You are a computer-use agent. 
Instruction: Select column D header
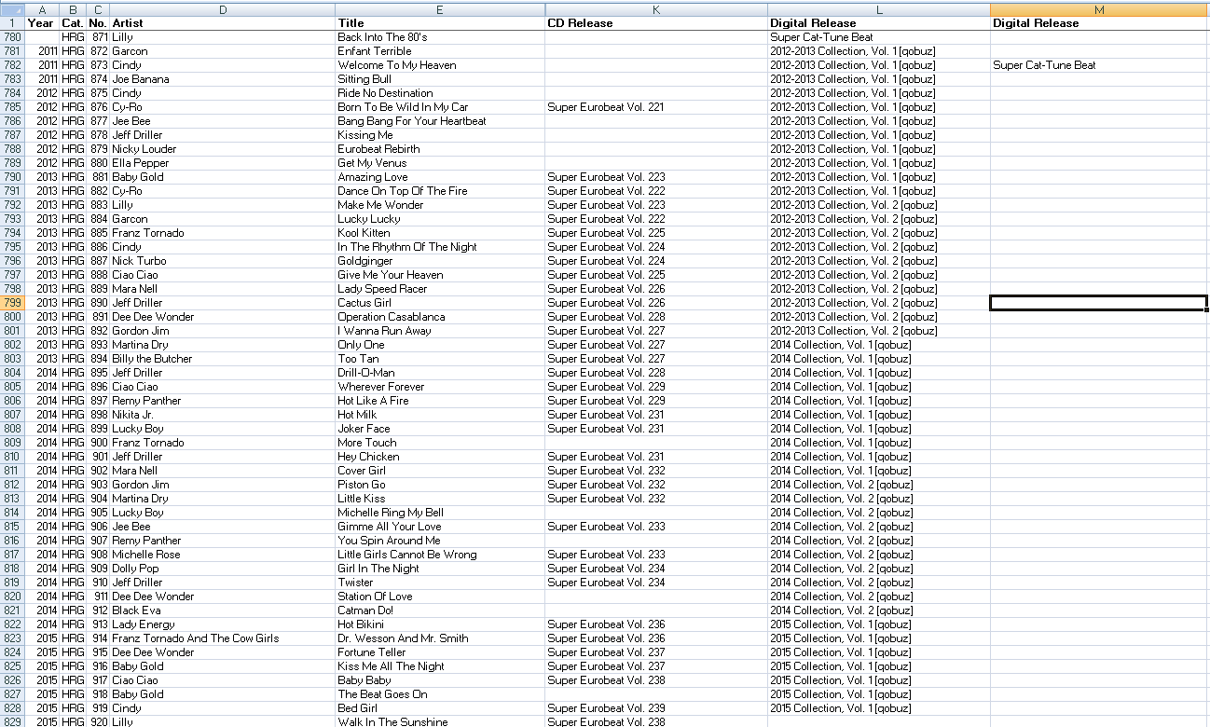(x=223, y=9)
